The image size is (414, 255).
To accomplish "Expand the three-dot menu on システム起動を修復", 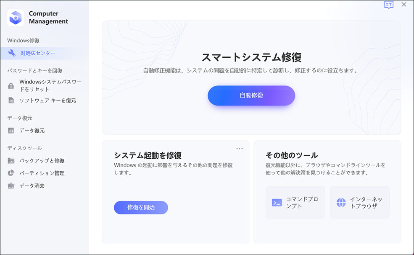I will point(240,149).
